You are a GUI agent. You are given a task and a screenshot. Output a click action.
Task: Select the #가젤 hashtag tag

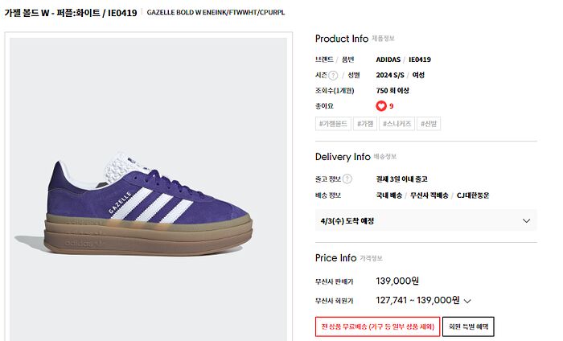(x=367, y=124)
